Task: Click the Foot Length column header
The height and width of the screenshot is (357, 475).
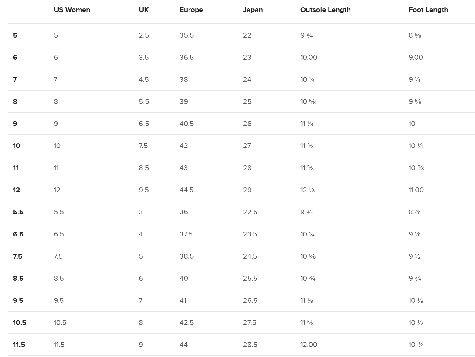Action: point(428,10)
